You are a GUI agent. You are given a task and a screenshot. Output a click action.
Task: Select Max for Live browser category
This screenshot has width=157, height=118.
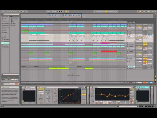[x=6, y=27]
